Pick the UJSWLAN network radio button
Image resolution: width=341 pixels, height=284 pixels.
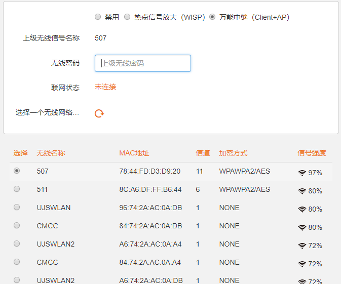pos(17,208)
